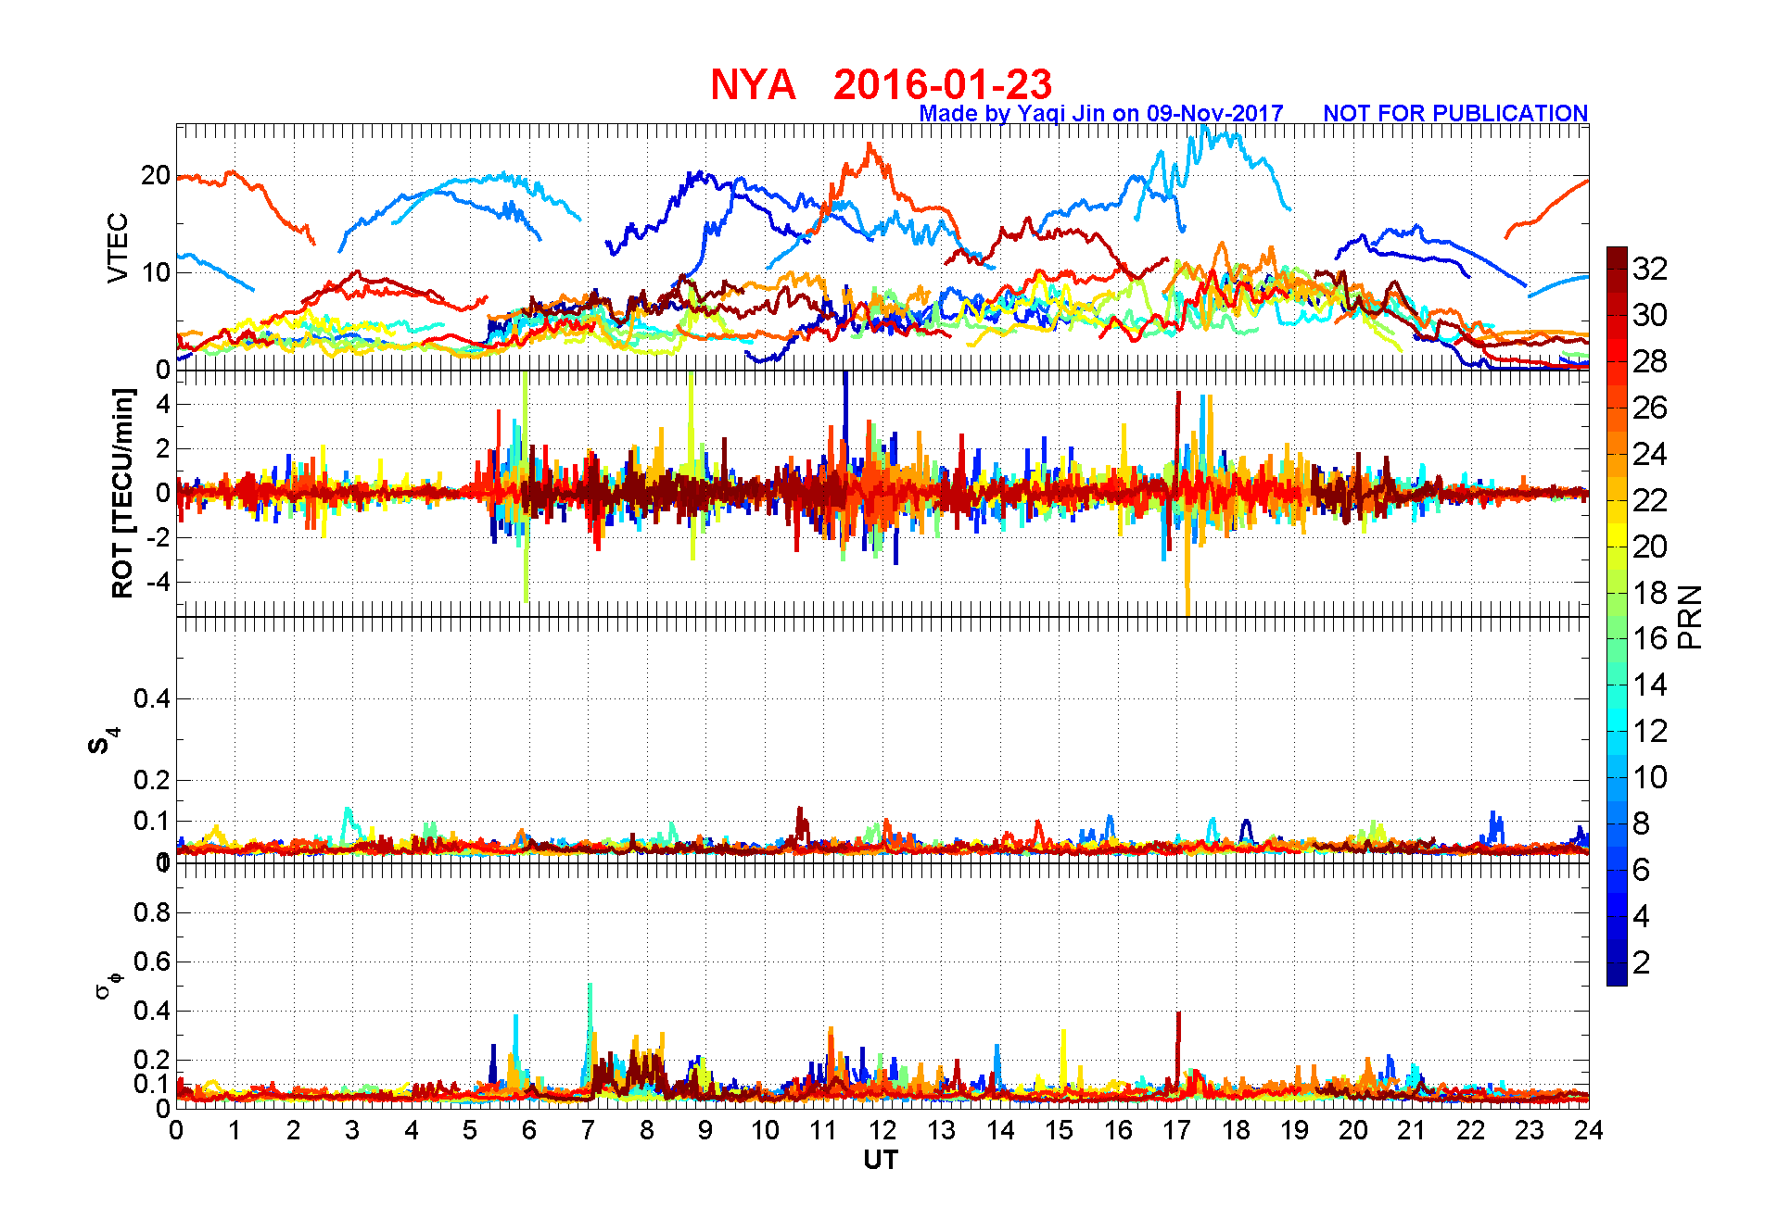The image size is (1765, 1232).
Task: Select tick "18" on the PRN colorbar
Action: (1650, 593)
